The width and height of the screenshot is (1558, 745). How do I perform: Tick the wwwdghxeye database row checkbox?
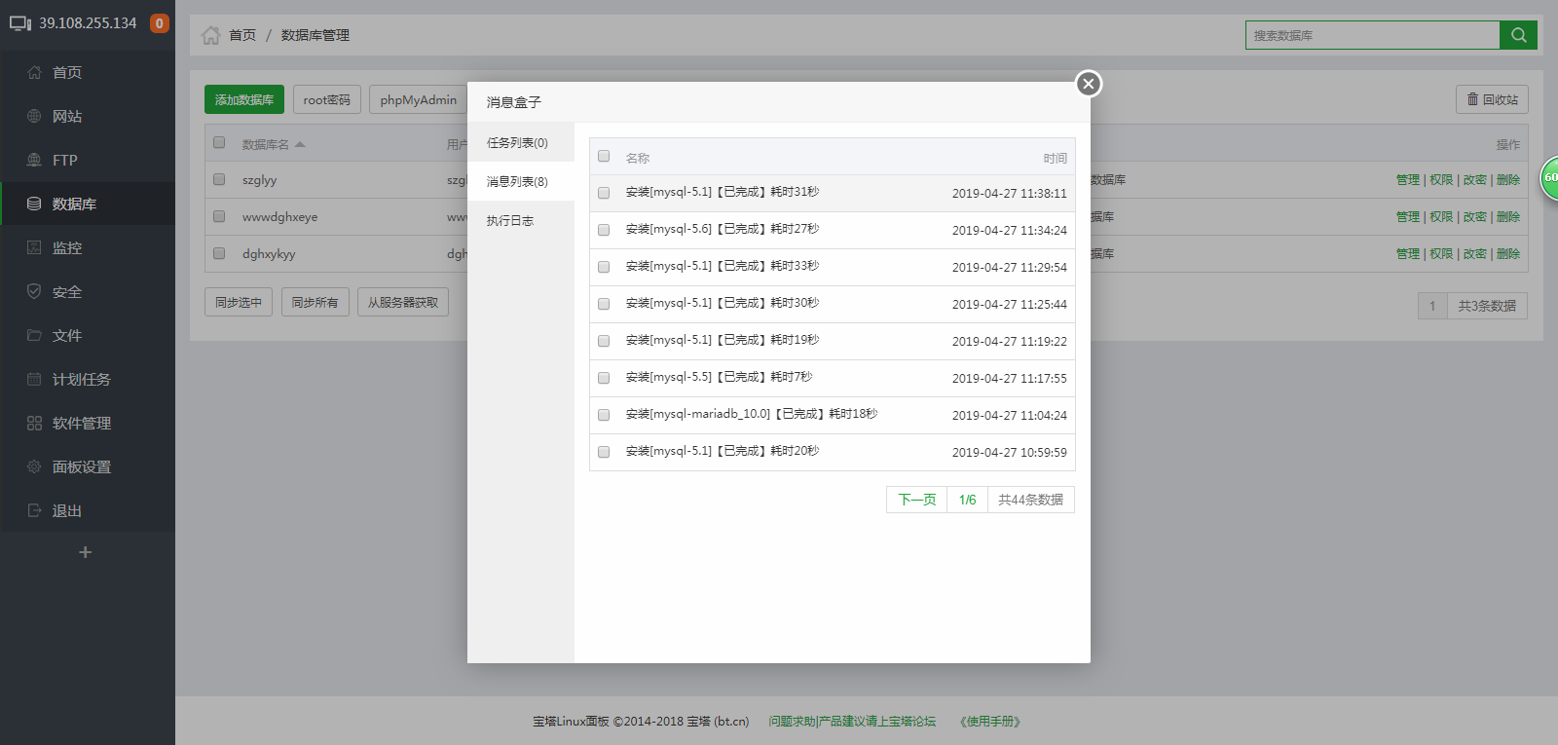219,216
